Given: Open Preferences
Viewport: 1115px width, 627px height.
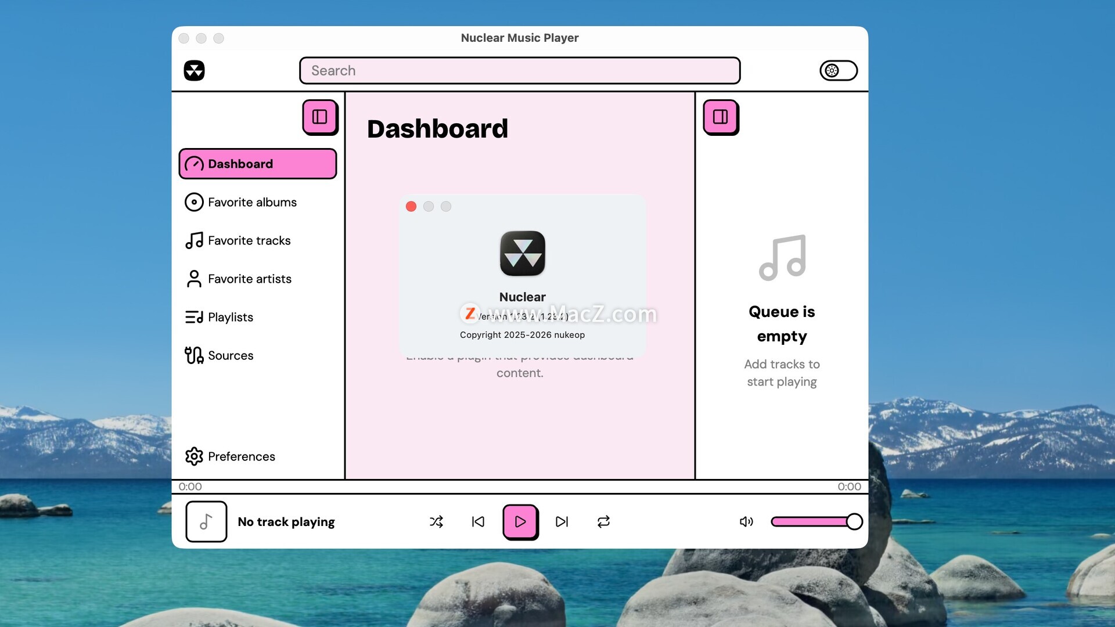Looking at the screenshot, I should pyautogui.click(x=240, y=456).
